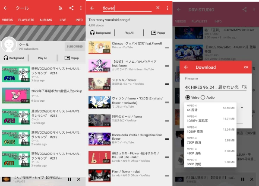Collapse the quality dropdown arrow
Screen dimensions: 259x186
pos(242,108)
